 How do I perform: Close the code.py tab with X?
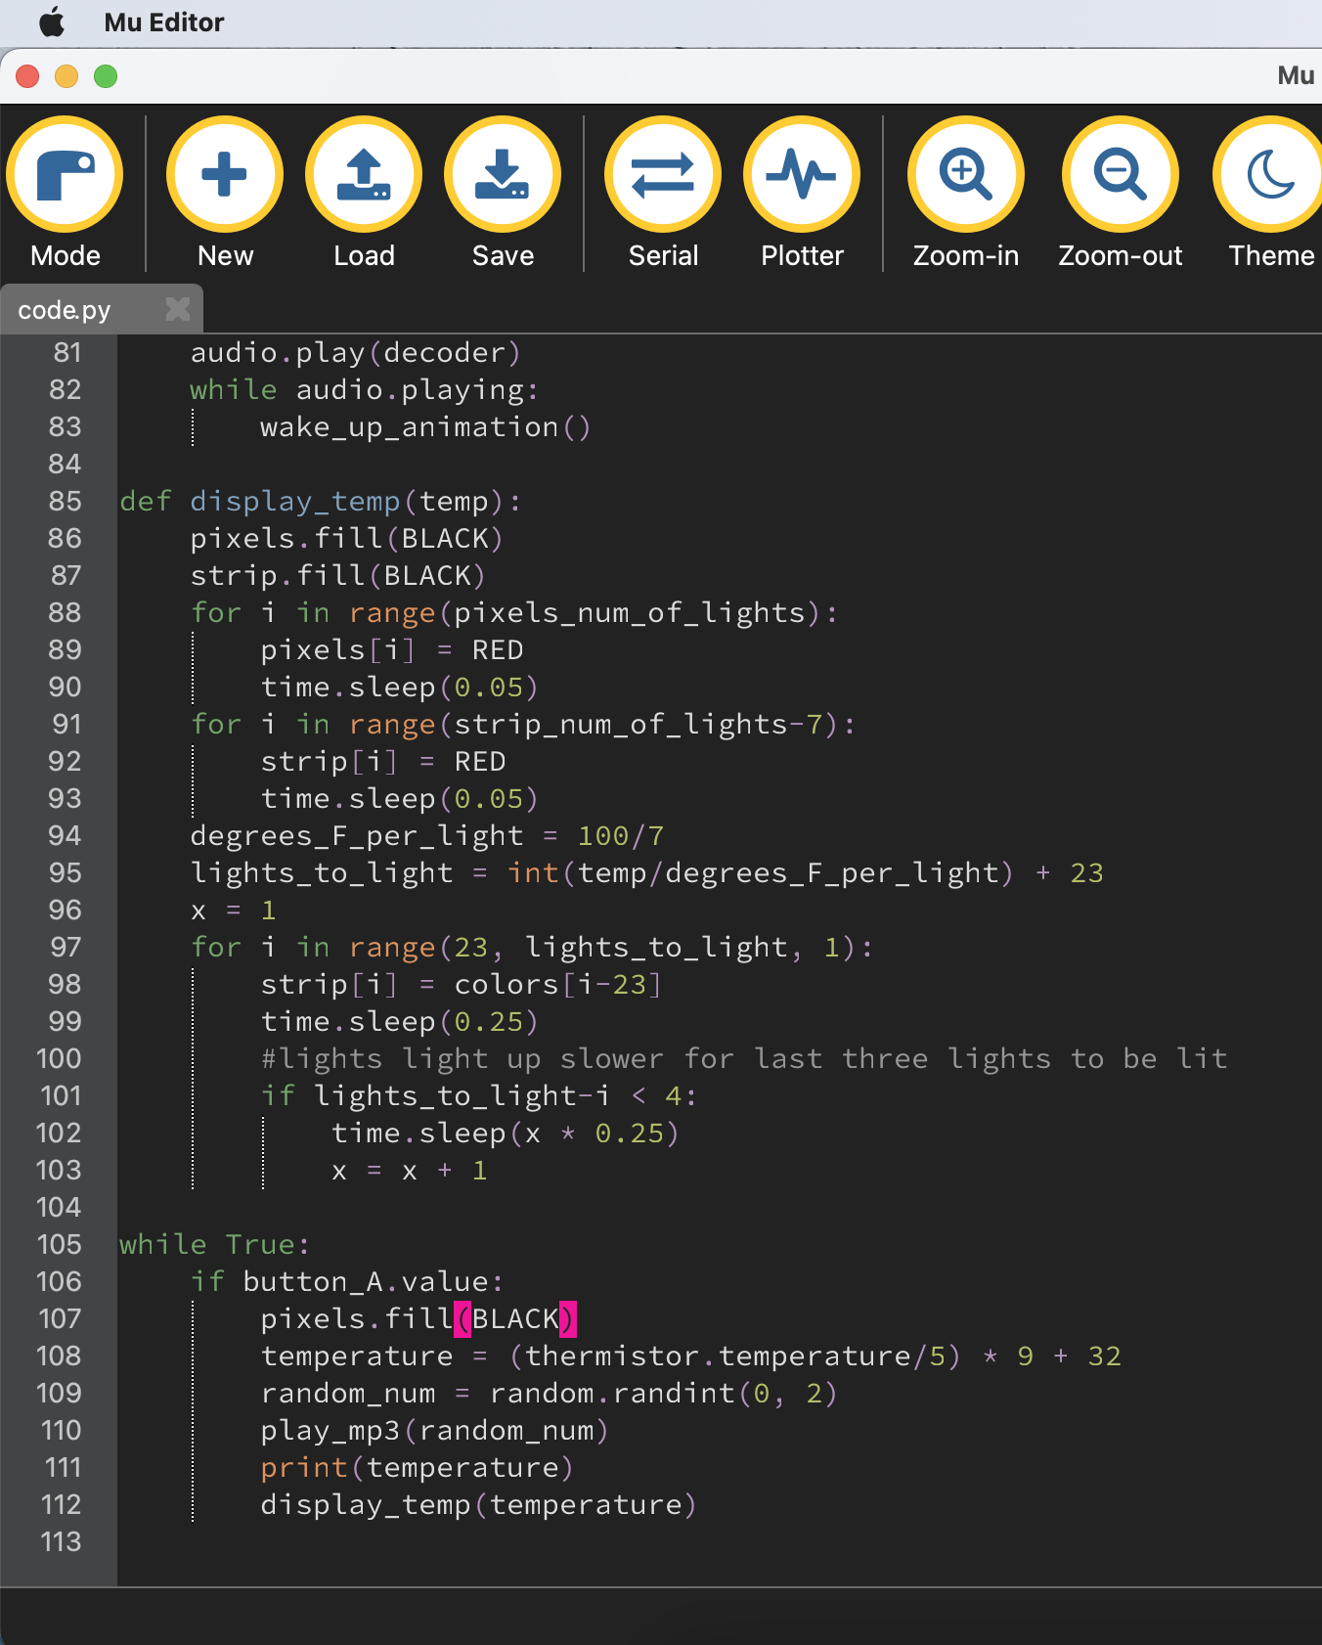pos(178,309)
